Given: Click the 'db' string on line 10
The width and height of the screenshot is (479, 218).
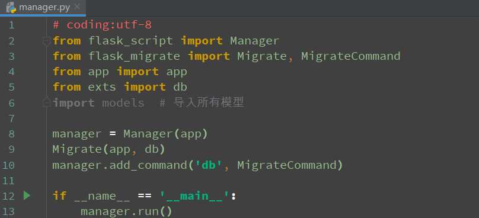Looking at the screenshot, I should click(x=208, y=165).
